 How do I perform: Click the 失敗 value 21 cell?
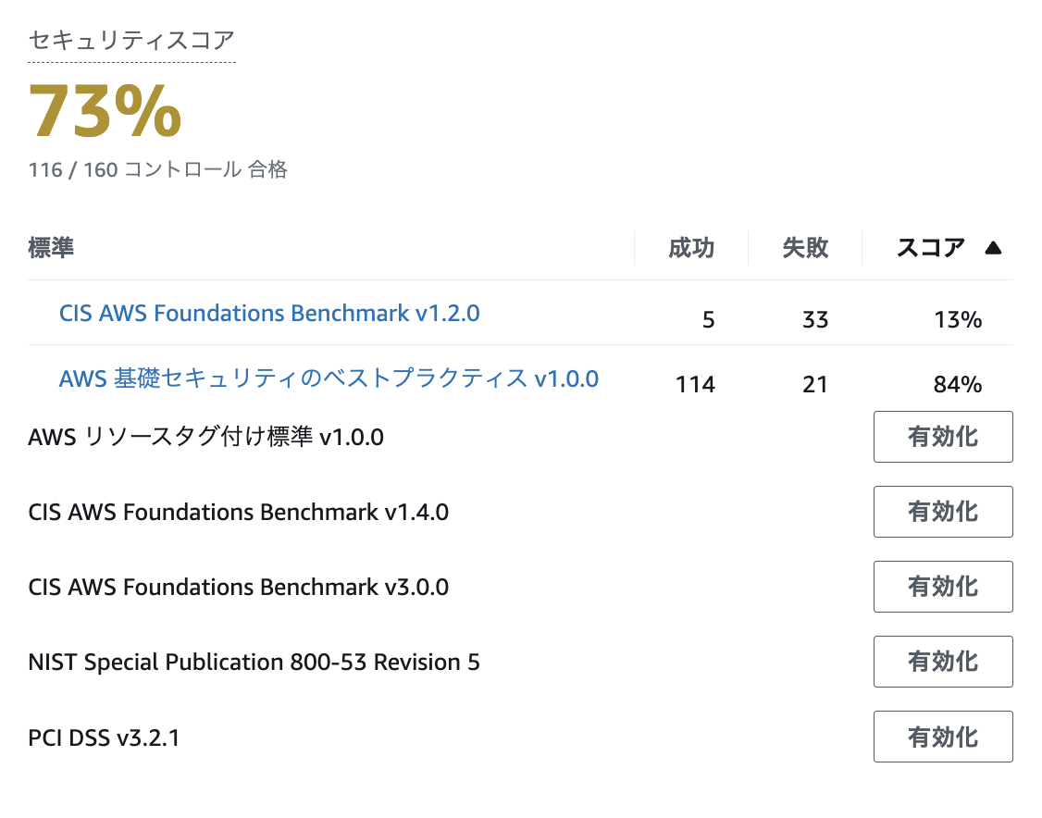[x=815, y=384]
